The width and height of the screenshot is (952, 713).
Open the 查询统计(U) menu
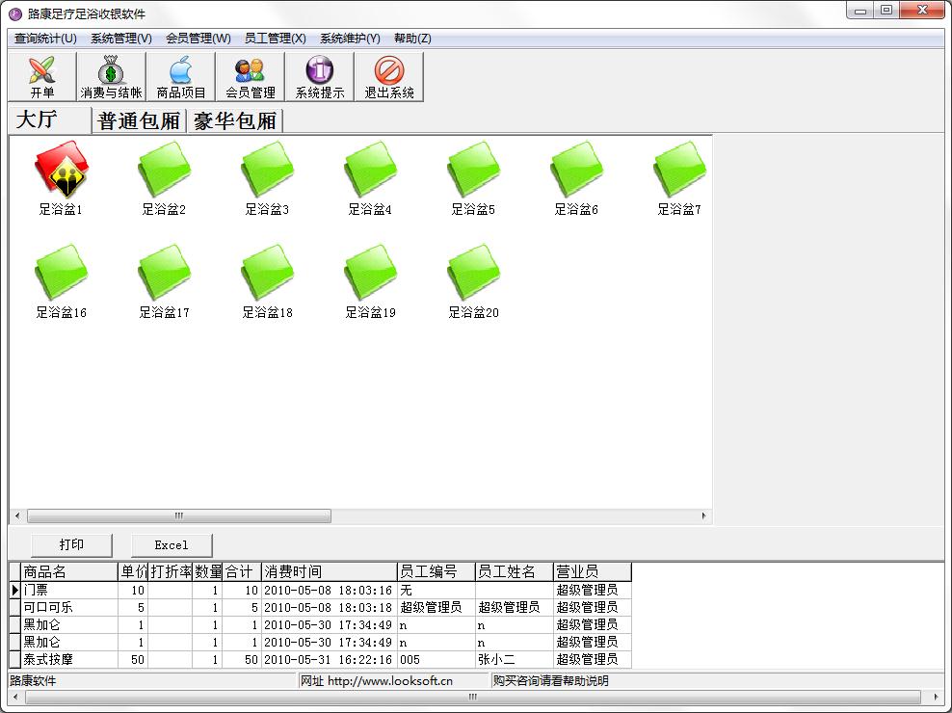tap(45, 39)
